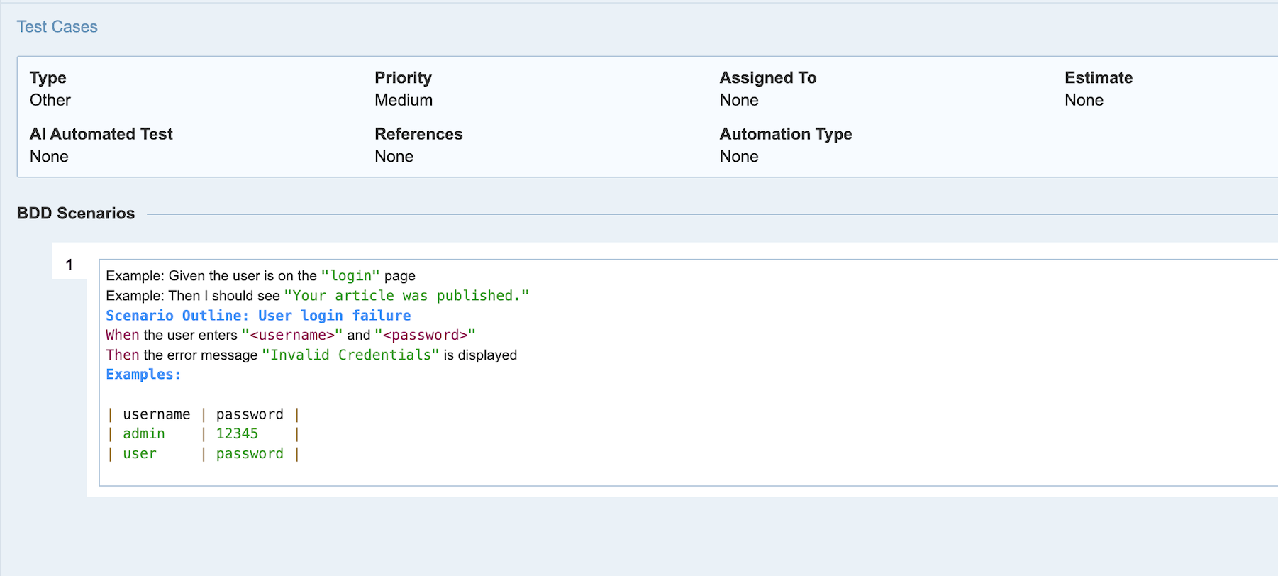Select the "None" value under AI Automated Test
The image size is (1278, 576).
coord(49,156)
